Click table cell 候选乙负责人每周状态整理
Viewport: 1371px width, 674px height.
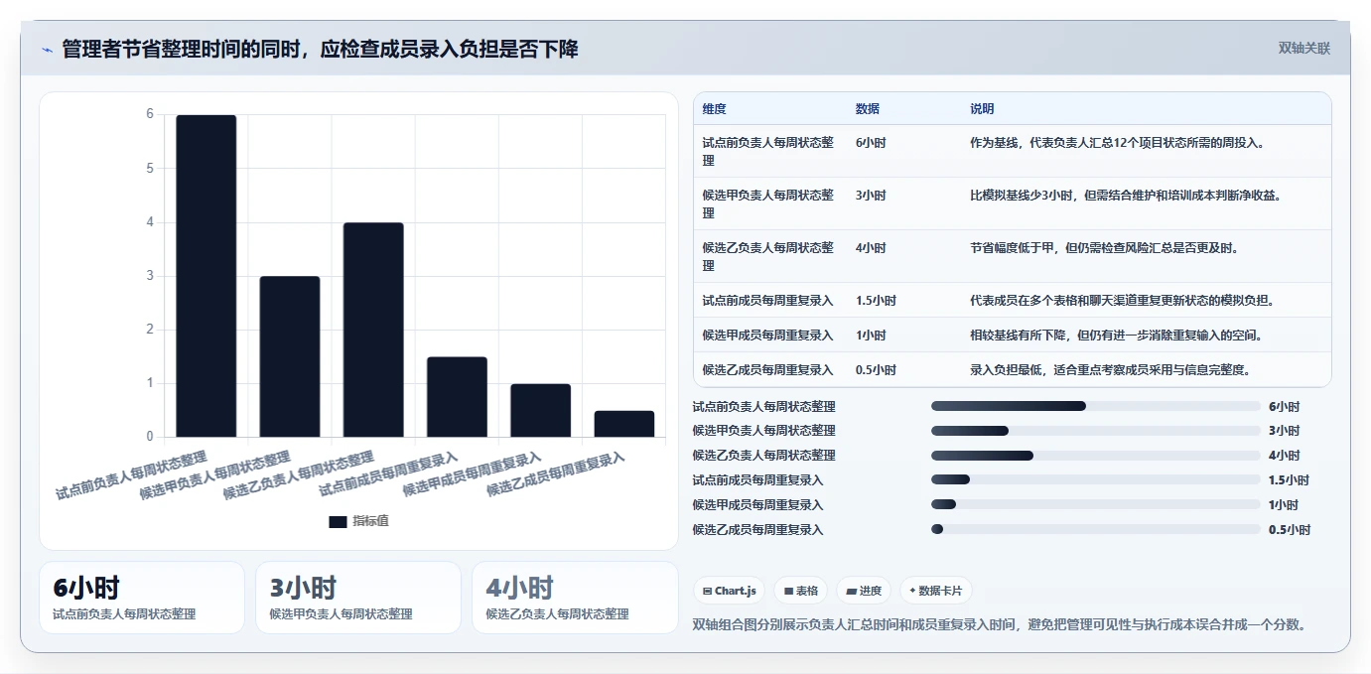(768, 257)
